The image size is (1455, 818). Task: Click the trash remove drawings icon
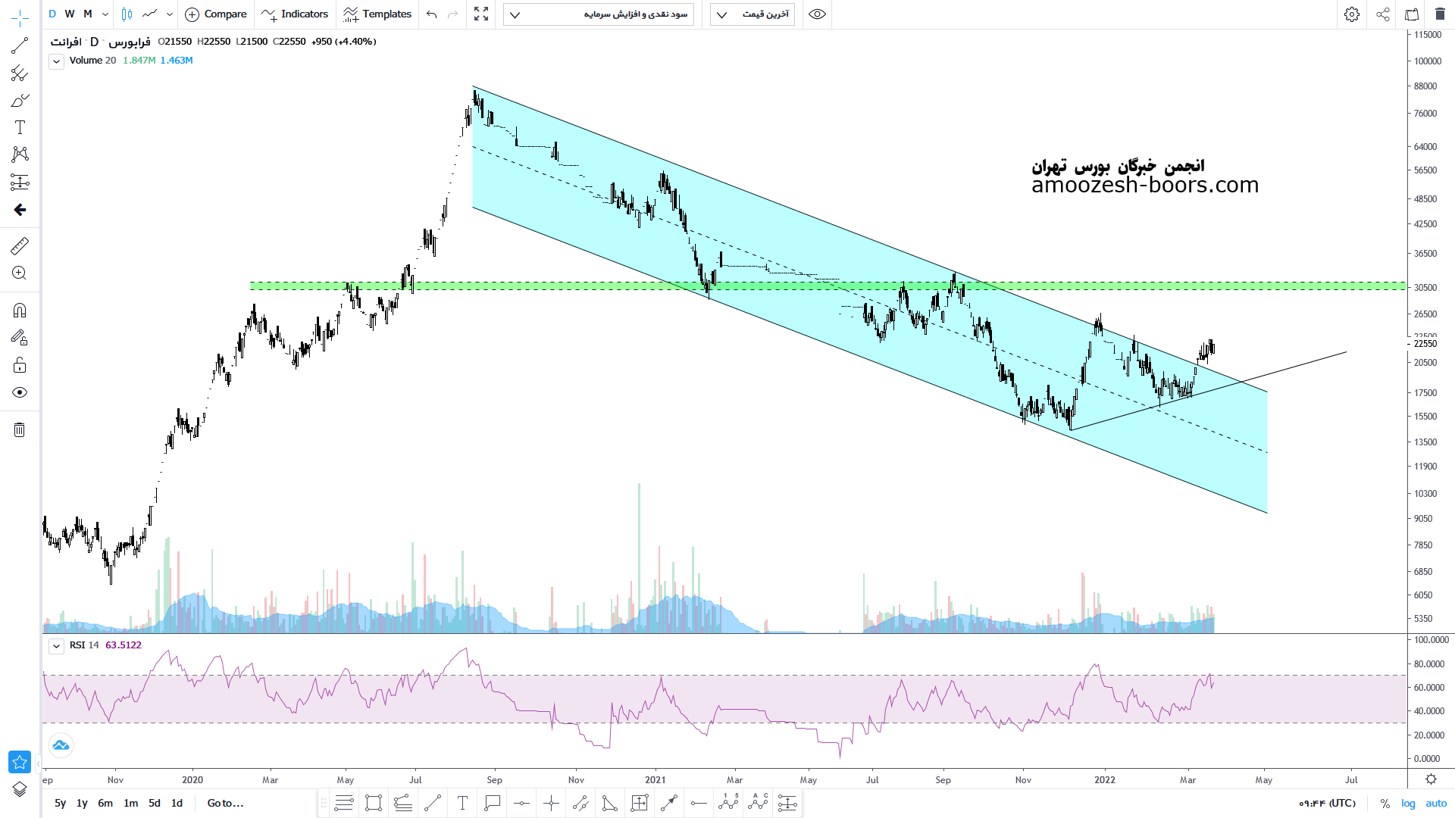point(20,430)
